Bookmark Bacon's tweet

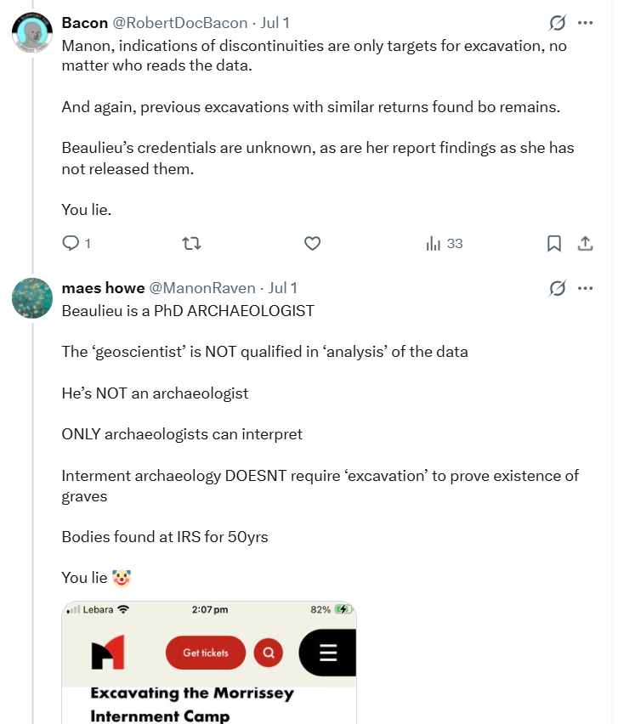[x=553, y=243]
